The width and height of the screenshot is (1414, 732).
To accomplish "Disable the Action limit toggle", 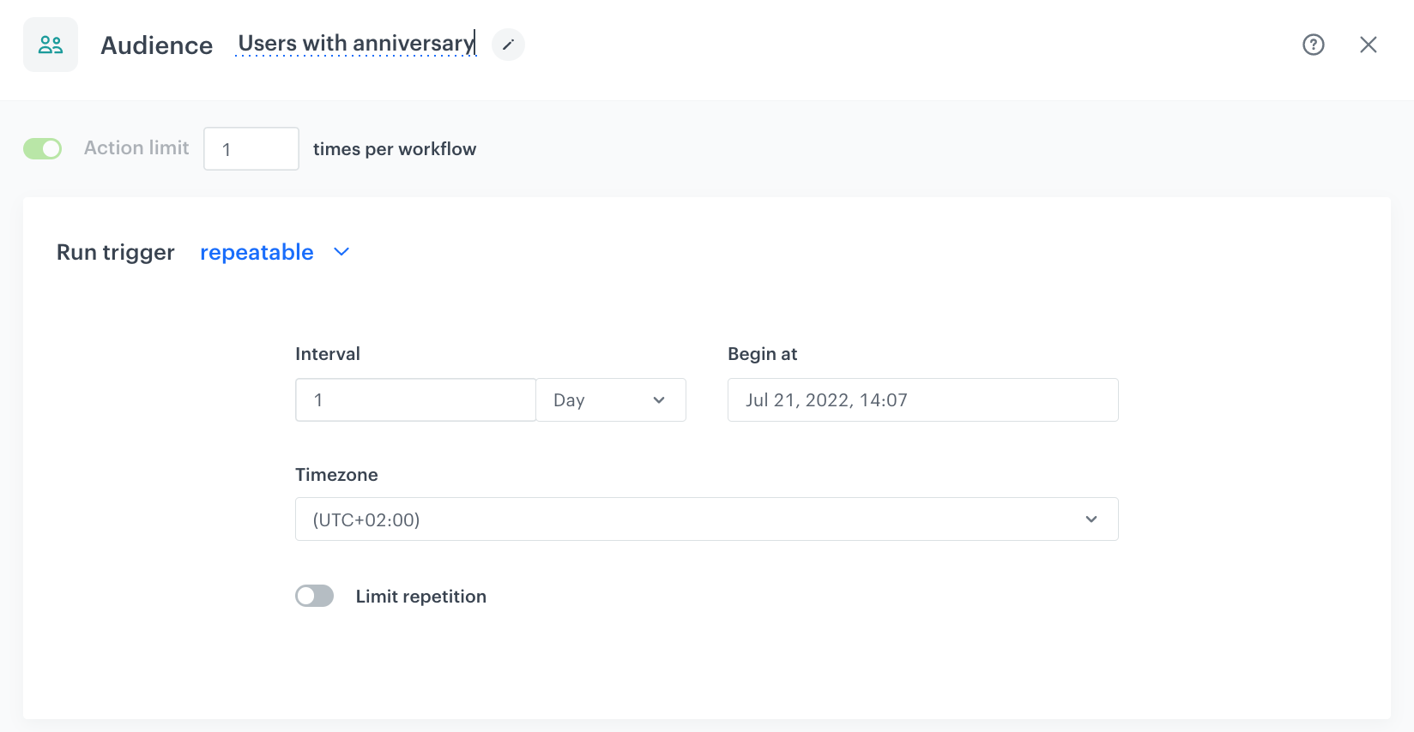I will click(43, 149).
